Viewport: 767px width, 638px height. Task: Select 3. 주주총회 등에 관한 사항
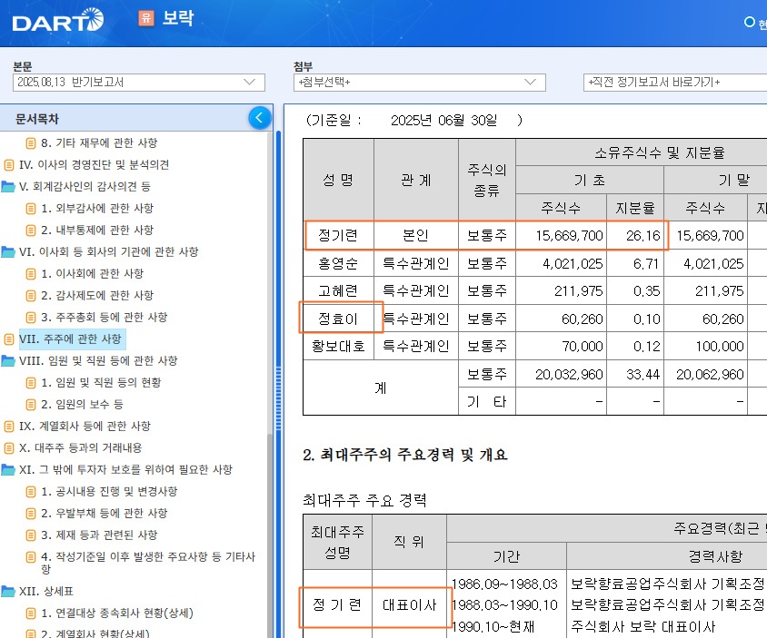coord(104,318)
